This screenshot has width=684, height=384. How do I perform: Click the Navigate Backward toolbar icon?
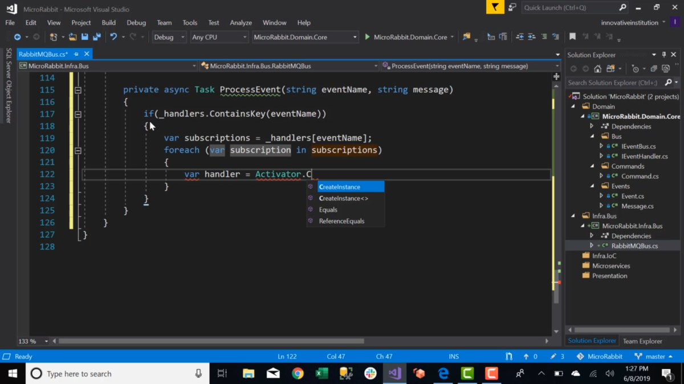(17, 37)
